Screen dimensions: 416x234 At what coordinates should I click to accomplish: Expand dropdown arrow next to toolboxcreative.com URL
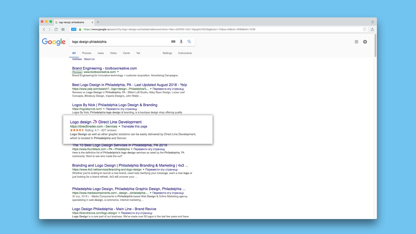pyautogui.click(x=118, y=72)
